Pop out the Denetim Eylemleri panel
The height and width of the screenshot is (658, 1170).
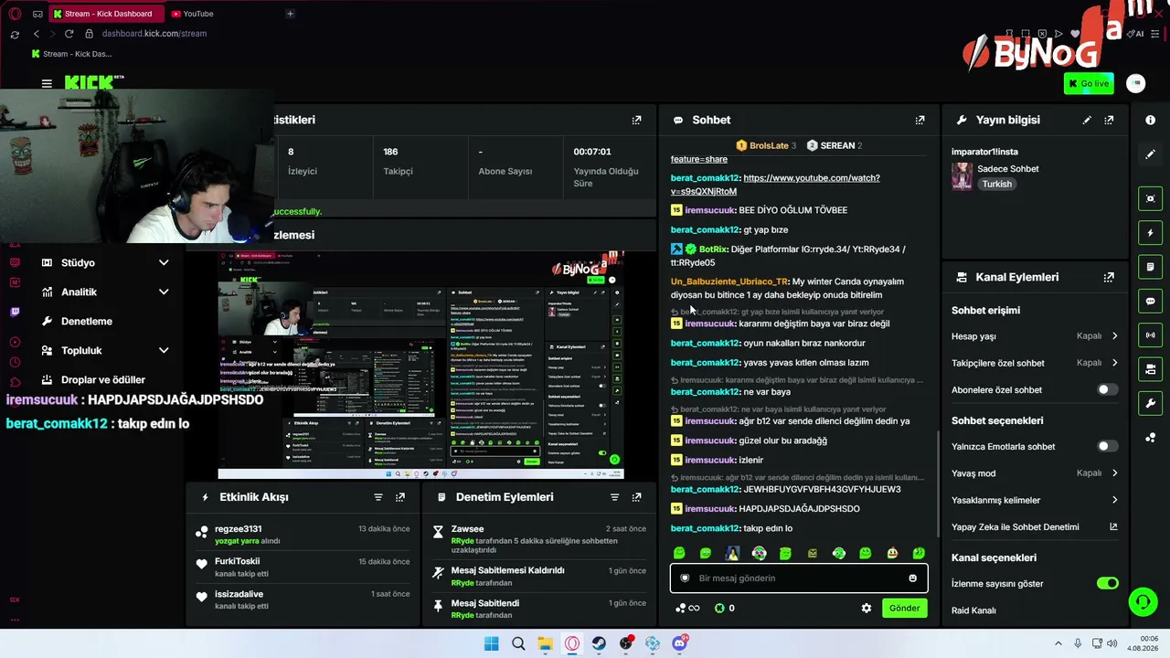click(x=636, y=497)
